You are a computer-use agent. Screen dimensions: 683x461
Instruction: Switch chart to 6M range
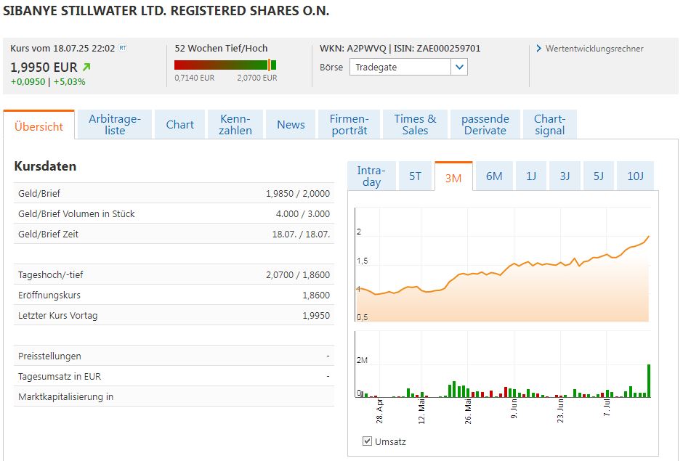point(494,176)
